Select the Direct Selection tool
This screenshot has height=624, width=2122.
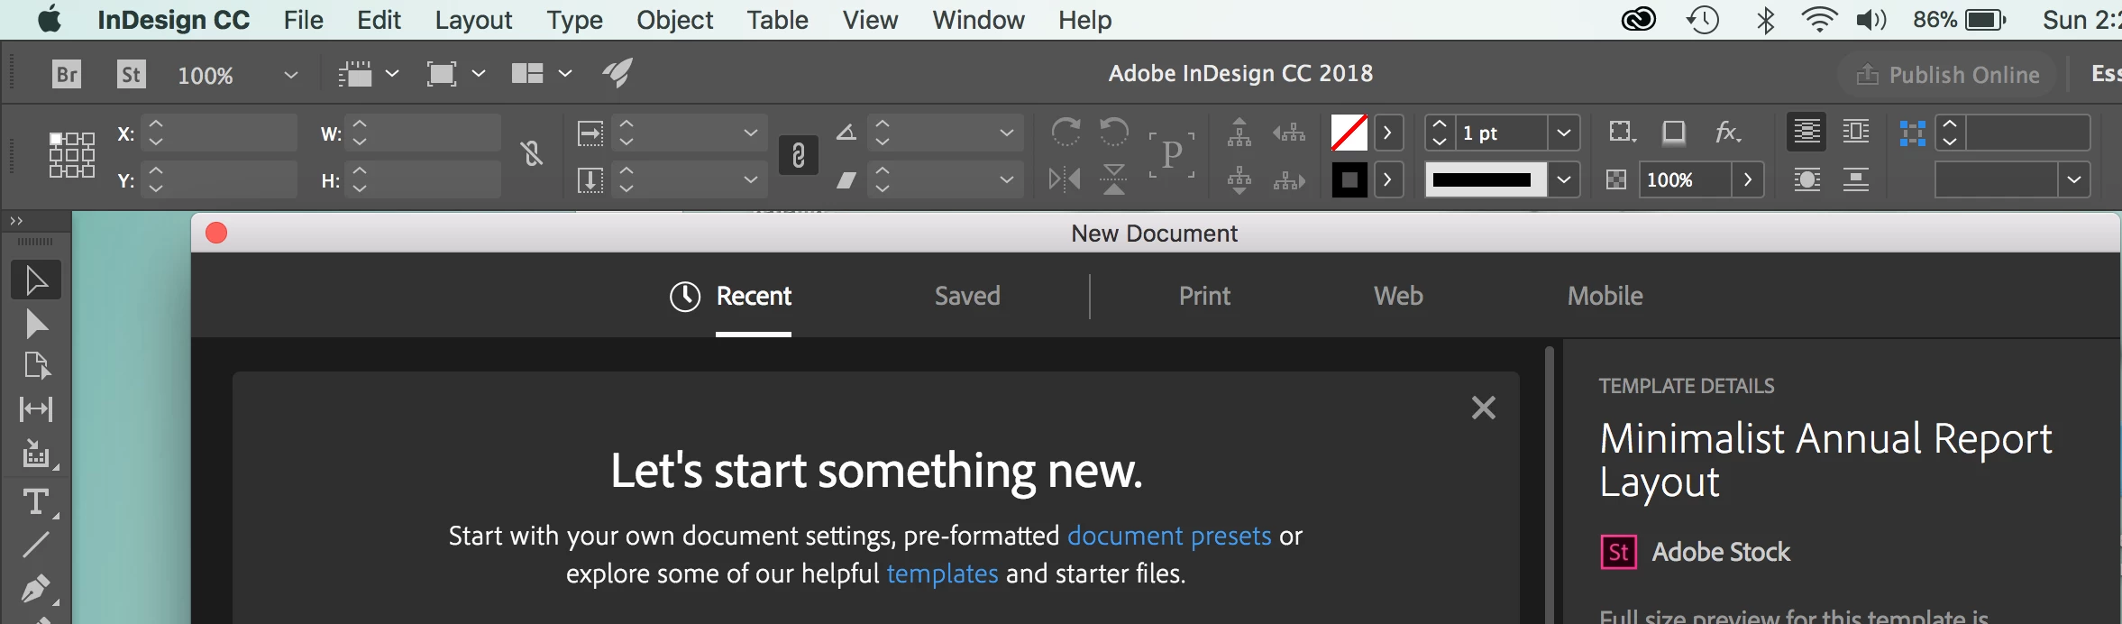pos(36,324)
